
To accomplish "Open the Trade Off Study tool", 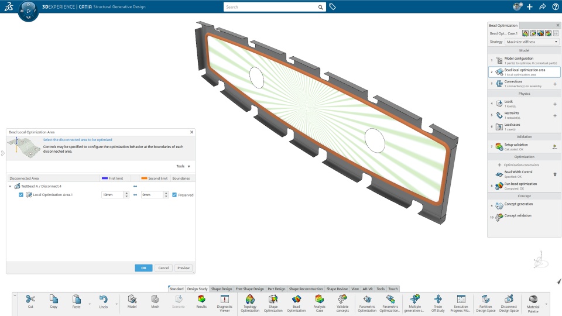I will coord(438,303).
